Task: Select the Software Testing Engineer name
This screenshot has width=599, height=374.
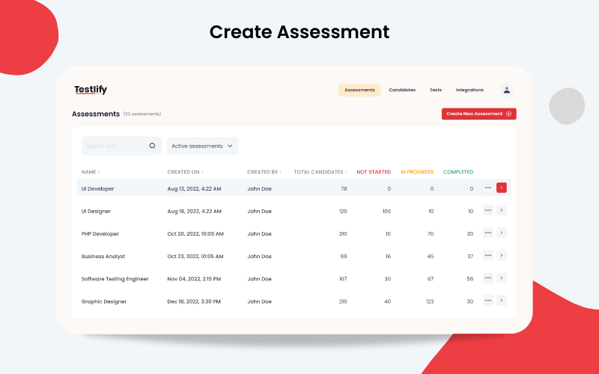Action: point(115,278)
